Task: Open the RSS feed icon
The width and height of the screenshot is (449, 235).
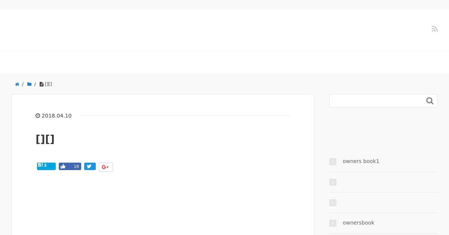Action: point(435,29)
